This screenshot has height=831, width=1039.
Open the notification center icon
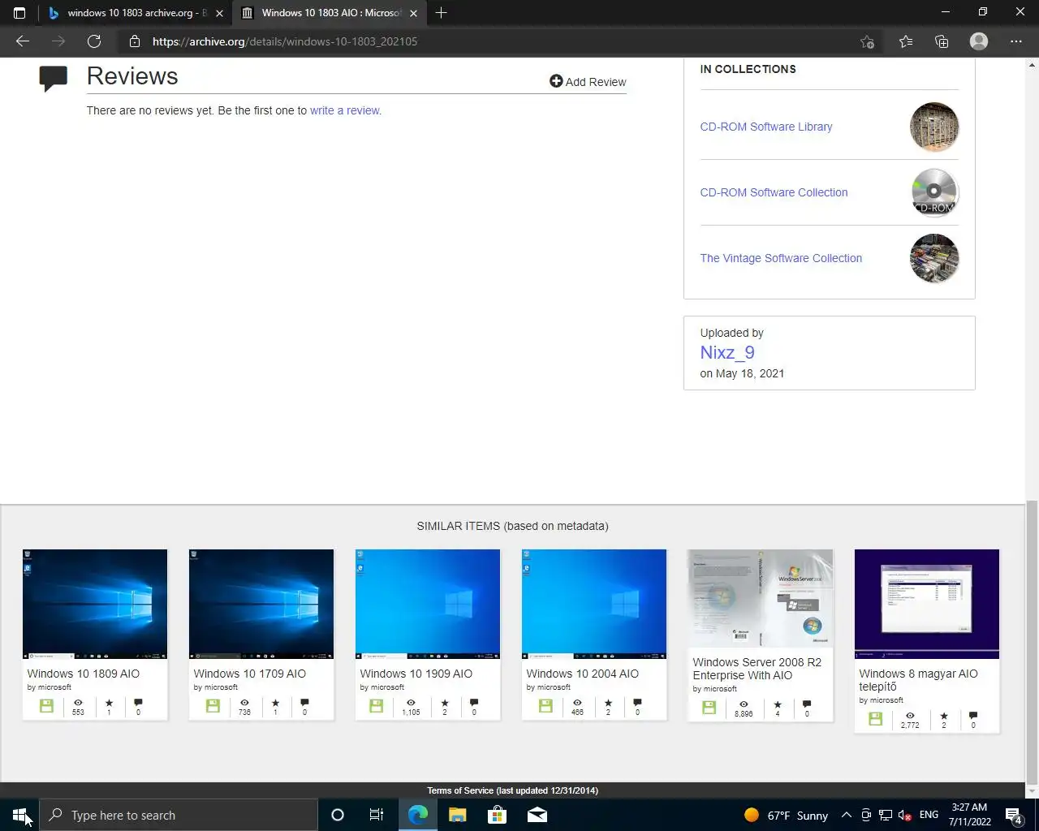[1013, 815]
